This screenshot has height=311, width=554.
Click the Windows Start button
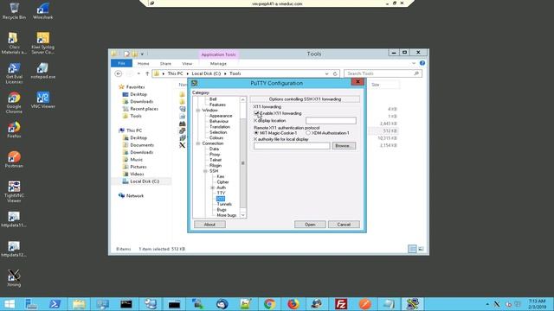[10, 304]
